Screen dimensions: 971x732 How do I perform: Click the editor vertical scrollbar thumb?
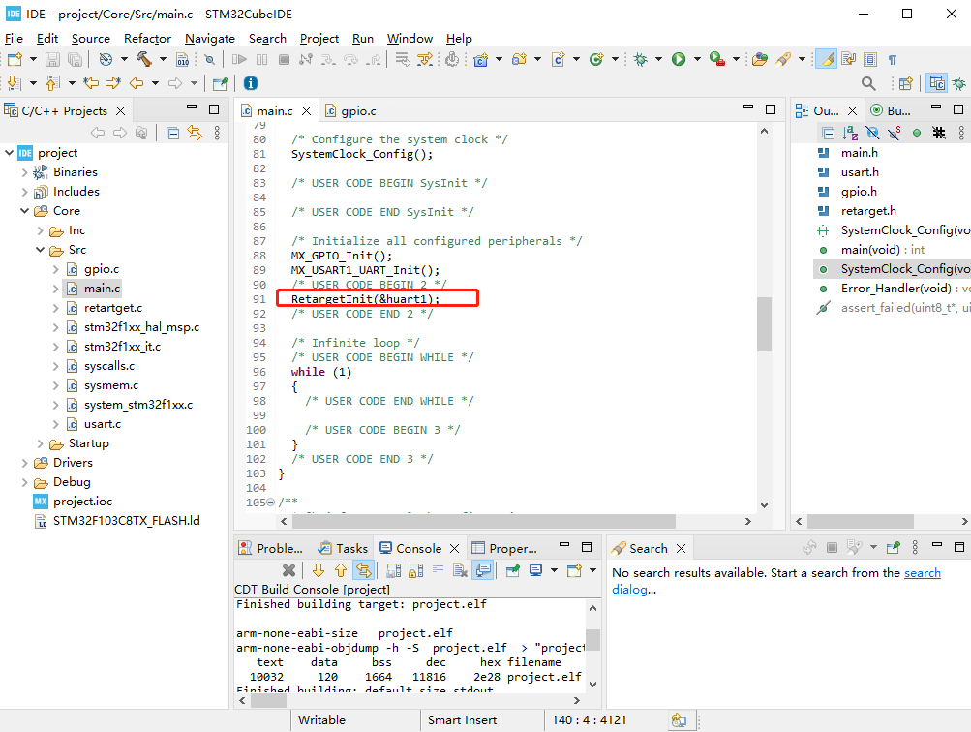pyautogui.click(x=764, y=324)
